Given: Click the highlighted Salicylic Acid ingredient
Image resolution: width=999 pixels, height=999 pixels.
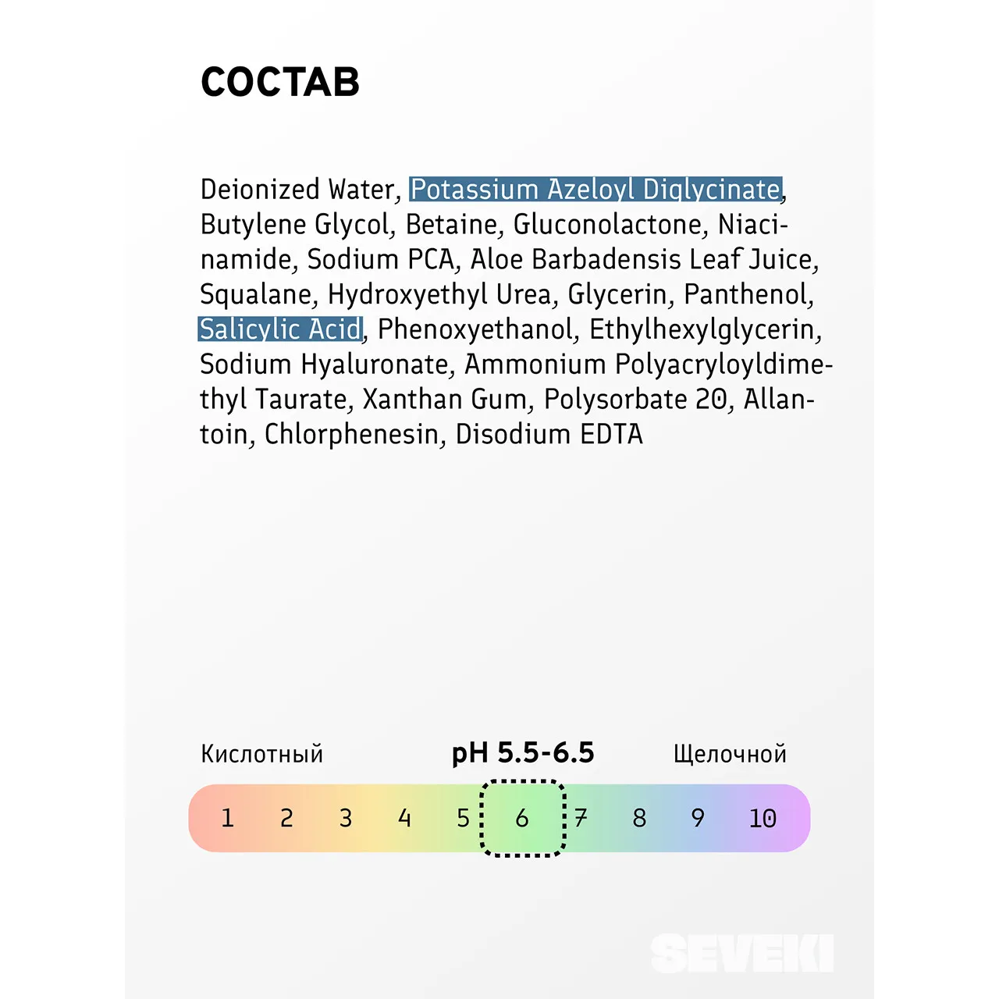Looking at the screenshot, I should click(x=280, y=329).
